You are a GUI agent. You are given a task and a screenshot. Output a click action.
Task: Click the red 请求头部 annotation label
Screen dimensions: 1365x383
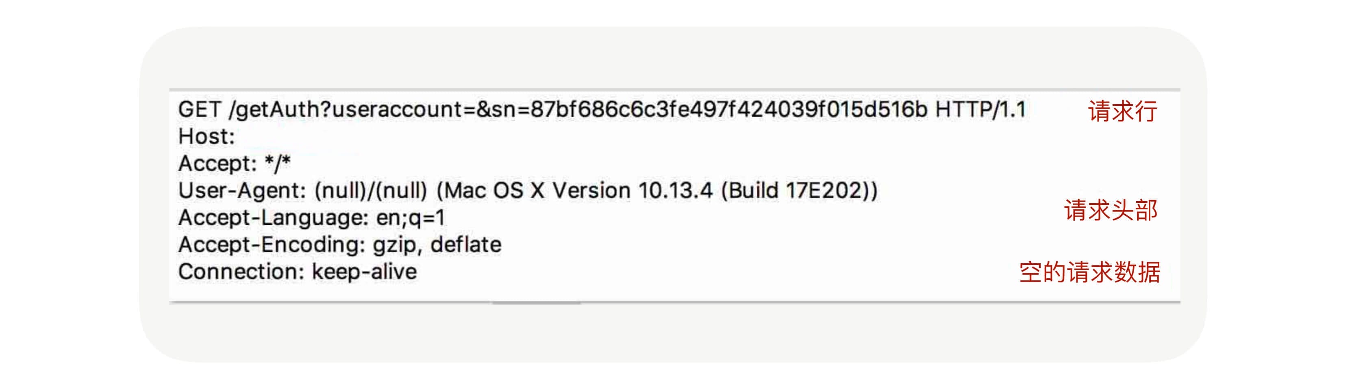click(1111, 211)
